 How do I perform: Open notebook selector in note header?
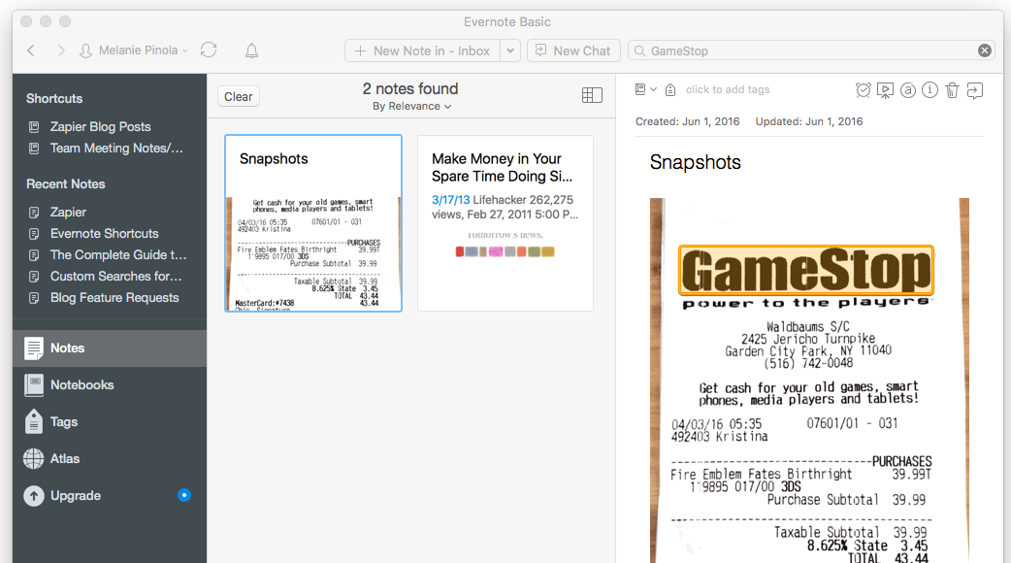point(646,89)
